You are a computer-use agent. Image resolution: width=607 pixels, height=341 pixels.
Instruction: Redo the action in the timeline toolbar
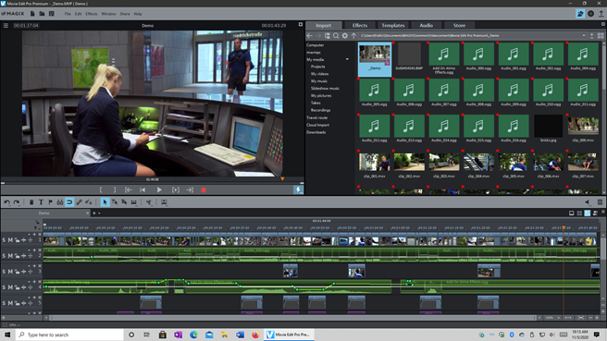point(17,202)
